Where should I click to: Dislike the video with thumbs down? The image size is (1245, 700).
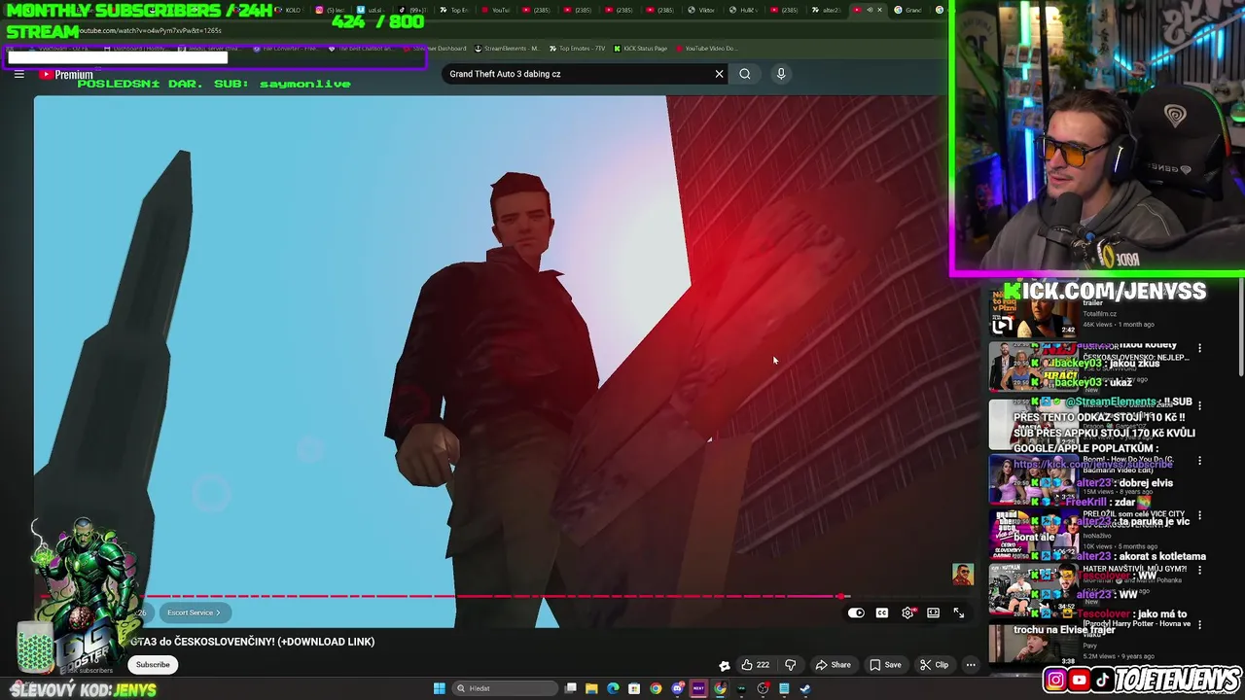[x=791, y=665]
